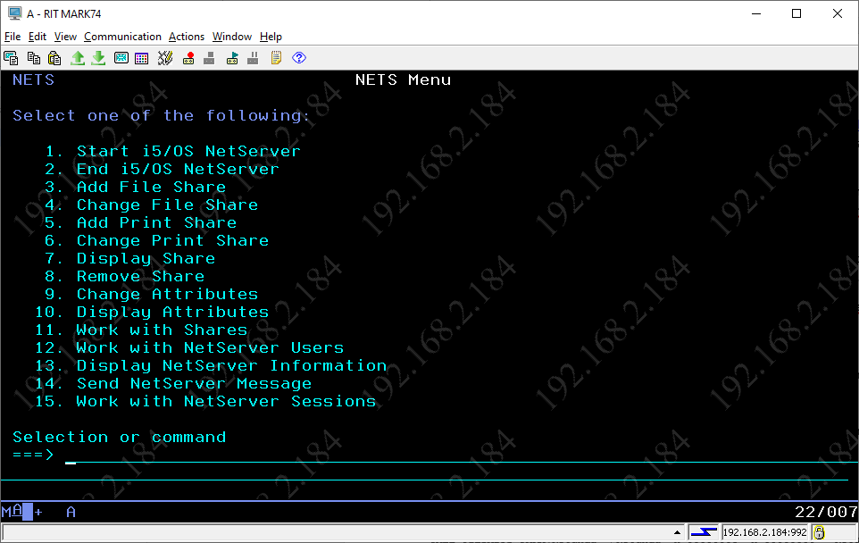This screenshot has height=543, width=859.
Task: Open the Window menu
Action: click(232, 37)
